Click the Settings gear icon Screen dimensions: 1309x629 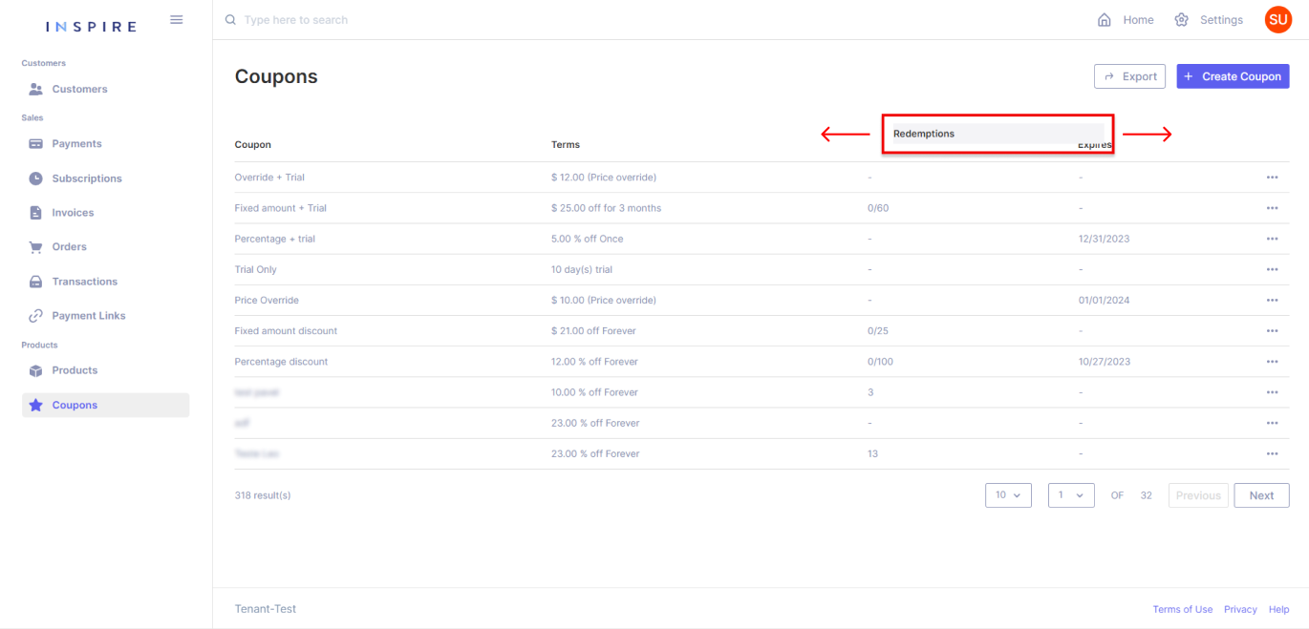pos(1182,20)
